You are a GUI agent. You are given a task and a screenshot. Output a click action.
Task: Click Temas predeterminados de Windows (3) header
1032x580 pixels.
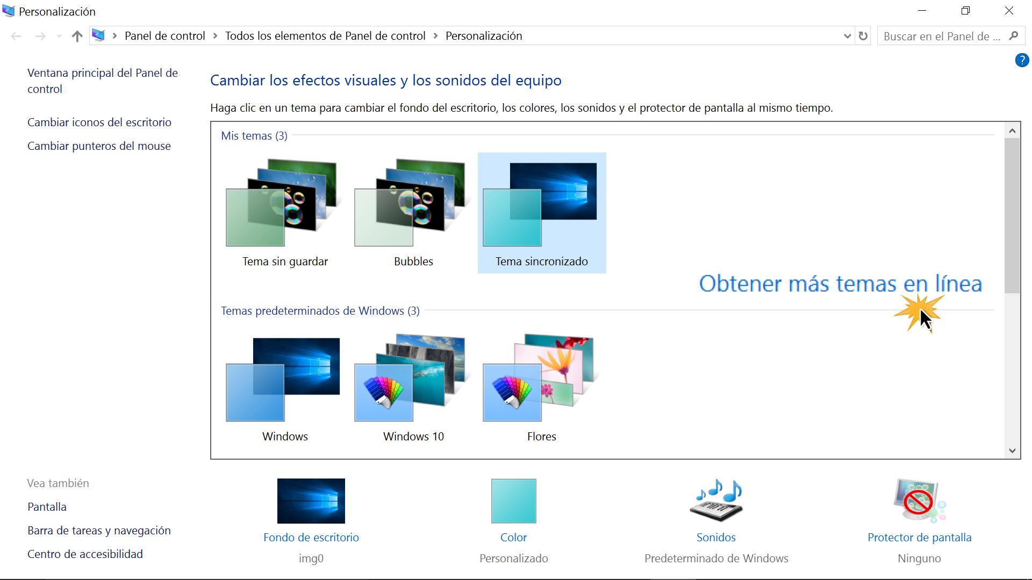(320, 311)
